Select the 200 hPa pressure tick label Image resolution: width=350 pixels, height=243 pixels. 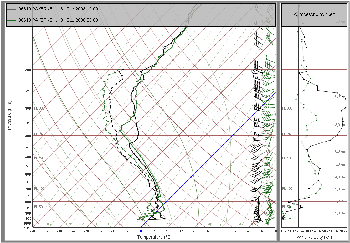click(x=28, y=70)
